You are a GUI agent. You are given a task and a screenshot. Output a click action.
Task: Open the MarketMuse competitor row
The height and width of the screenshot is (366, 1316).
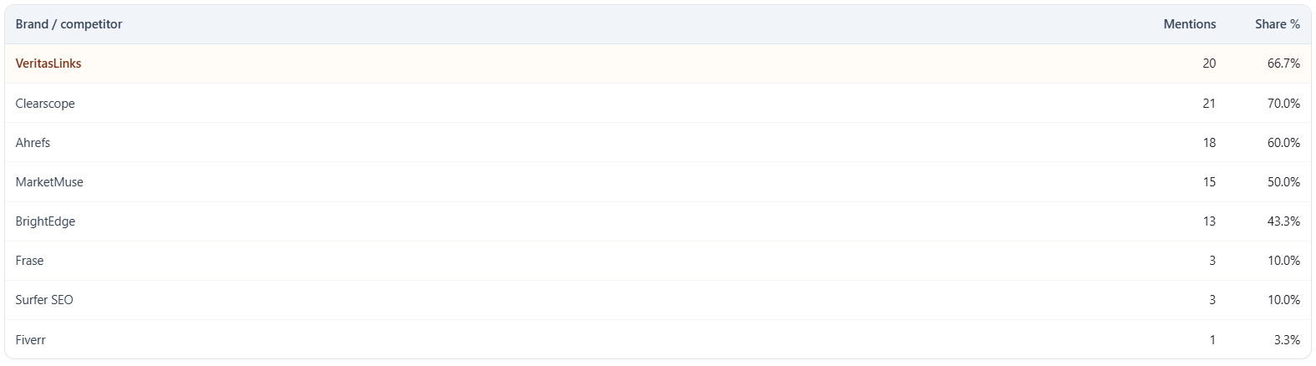pyautogui.click(x=49, y=182)
